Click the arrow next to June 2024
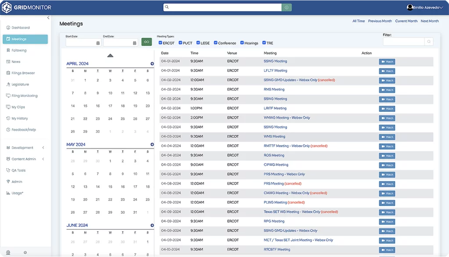Screen dimensions: 449x257 [152, 225]
